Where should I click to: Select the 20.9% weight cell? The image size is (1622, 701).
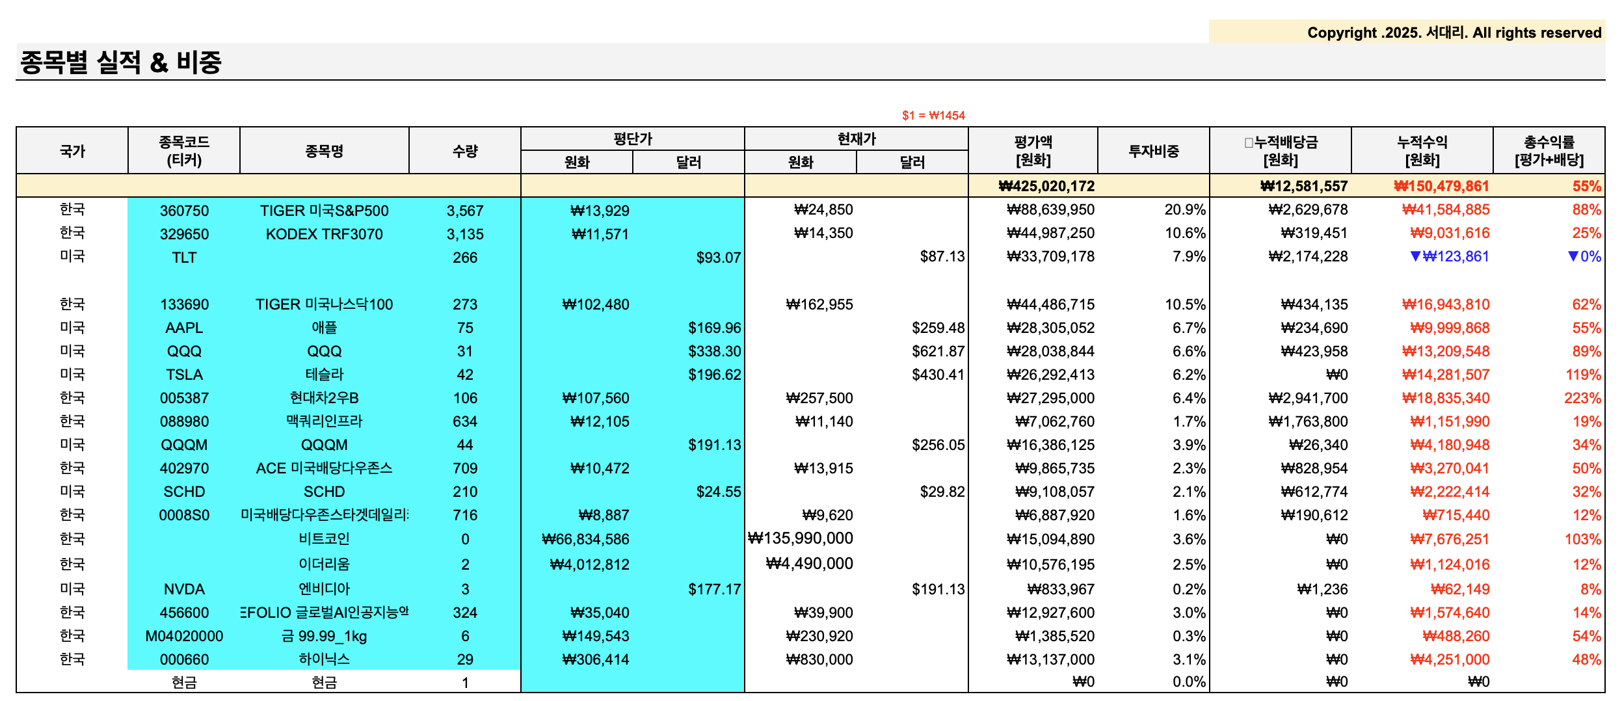click(x=1185, y=209)
